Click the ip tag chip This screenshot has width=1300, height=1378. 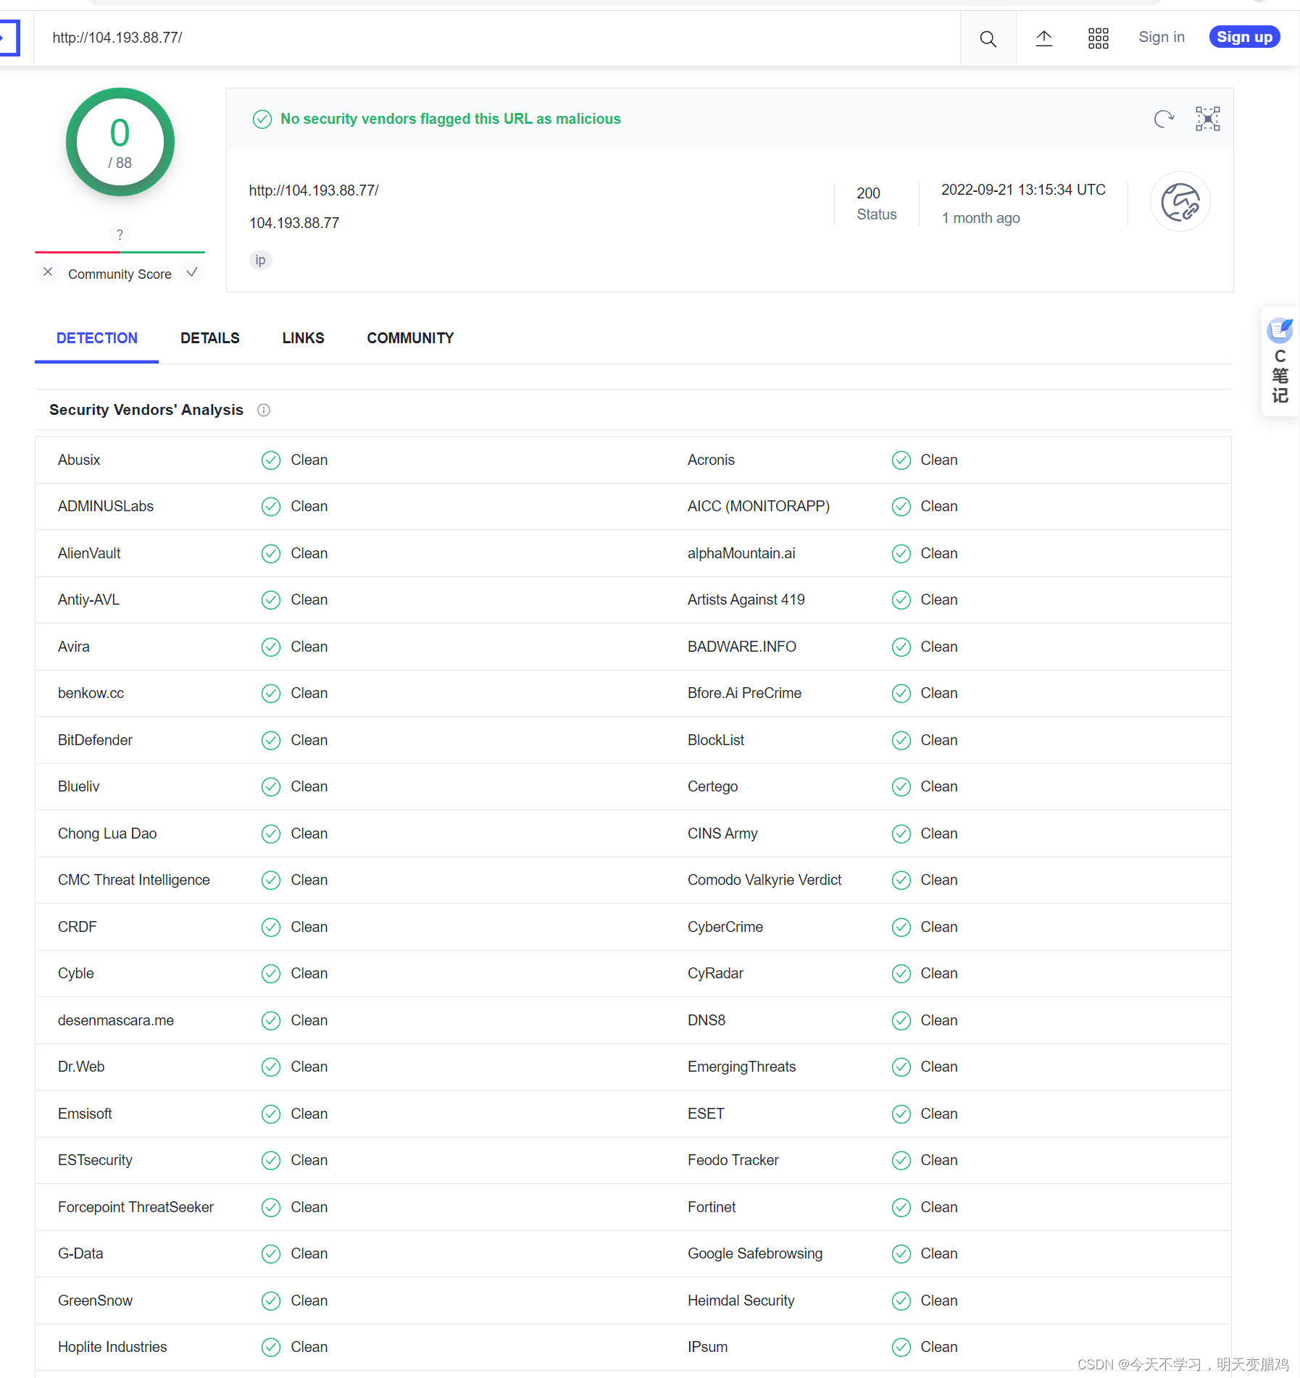pyautogui.click(x=260, y=260)
